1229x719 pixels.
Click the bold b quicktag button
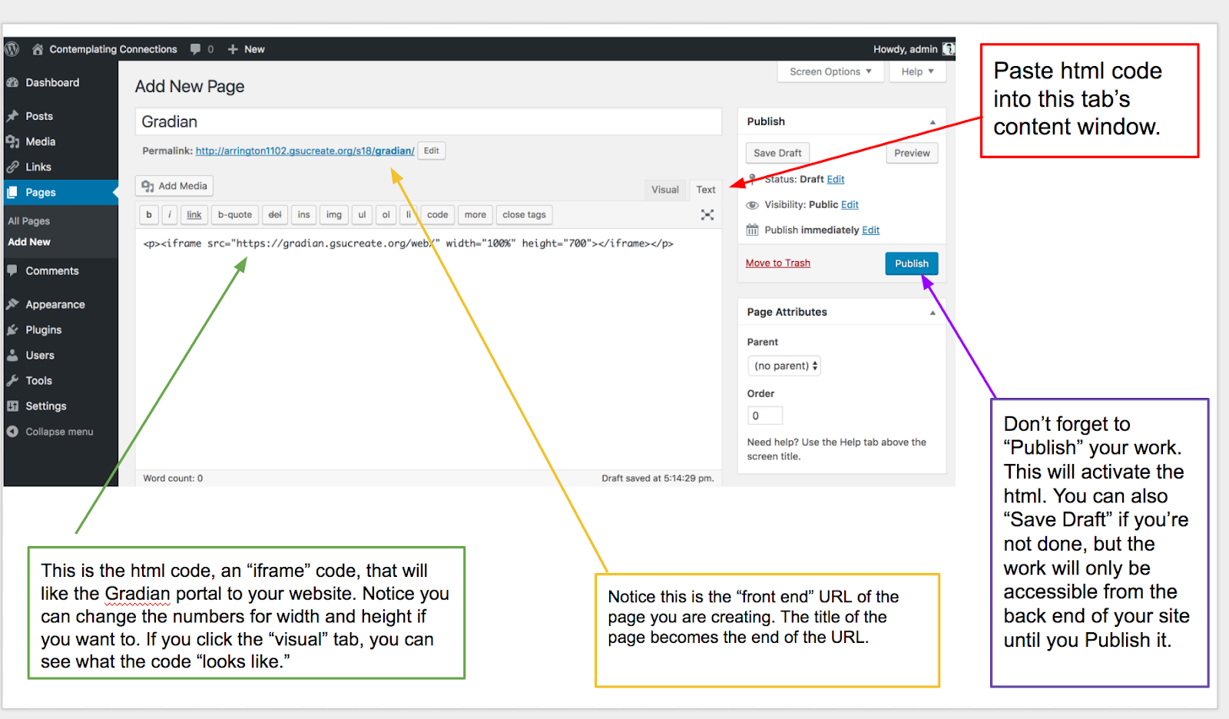tap(149, 215)
